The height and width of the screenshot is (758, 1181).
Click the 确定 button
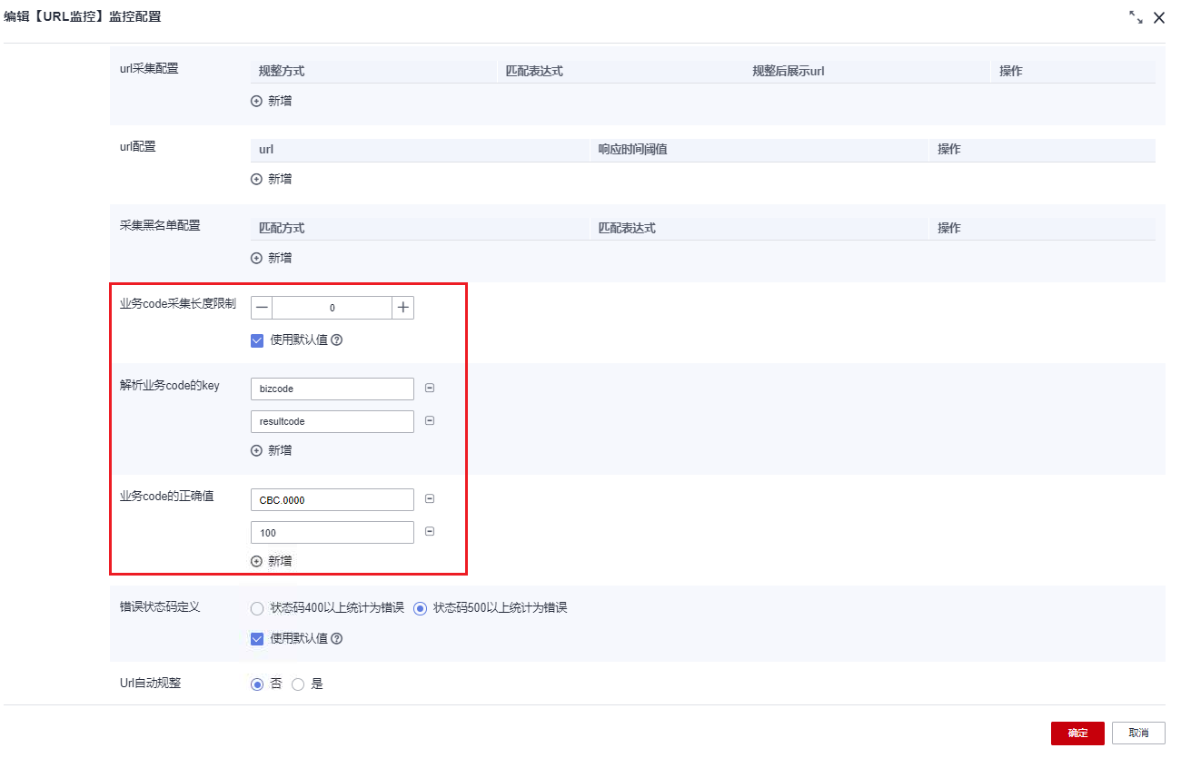(1077, 733)
